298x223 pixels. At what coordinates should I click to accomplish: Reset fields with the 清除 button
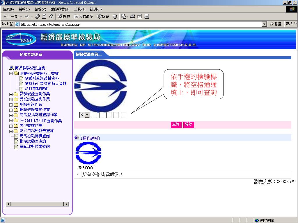(x=189, y=125)
